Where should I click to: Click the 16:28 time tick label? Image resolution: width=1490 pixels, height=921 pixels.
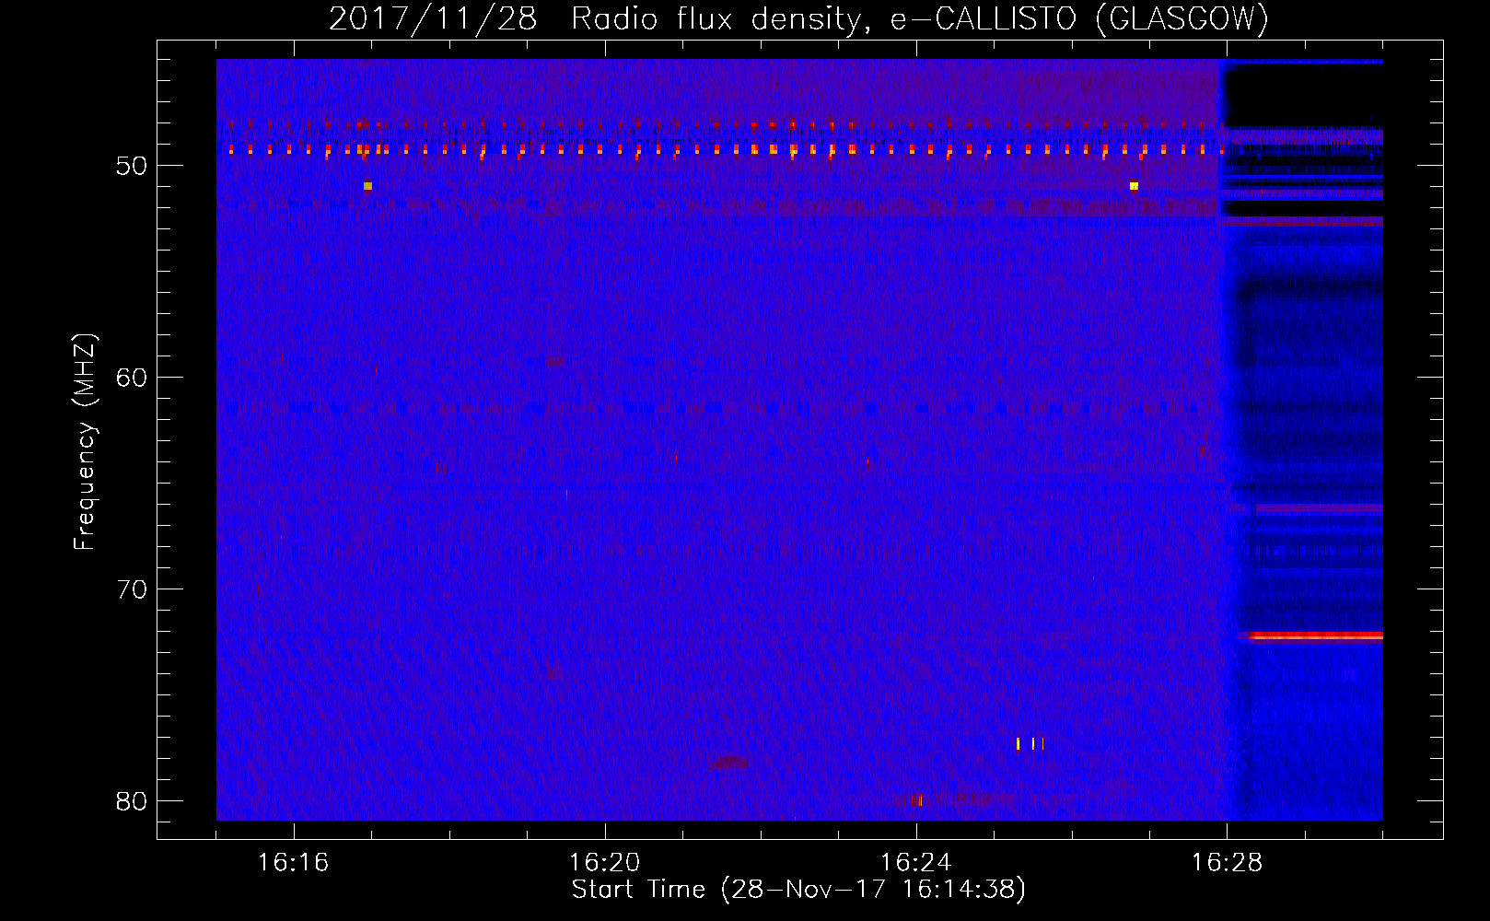pos(1228,863)
